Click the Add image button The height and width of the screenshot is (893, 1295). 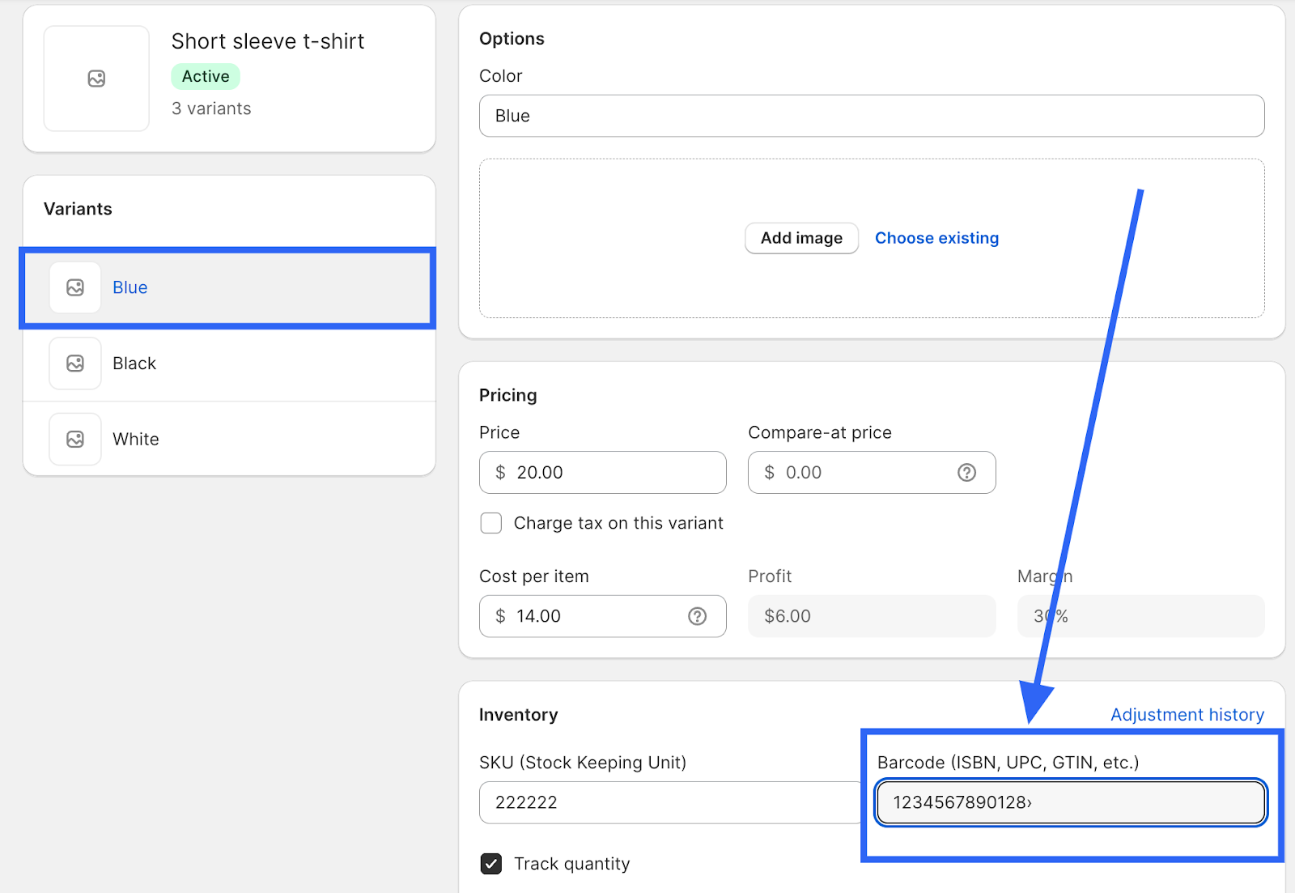pos(801,238)
